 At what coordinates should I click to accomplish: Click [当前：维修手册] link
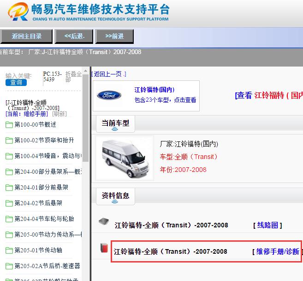pyautogui.click(x=27, y=114)
